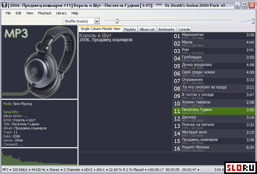Open the Edit menu
The width and height of the screenshot is (257, 174).
[x=18, y=13]
